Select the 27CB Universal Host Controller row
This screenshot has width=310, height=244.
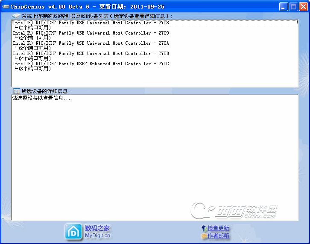[155, 54]
